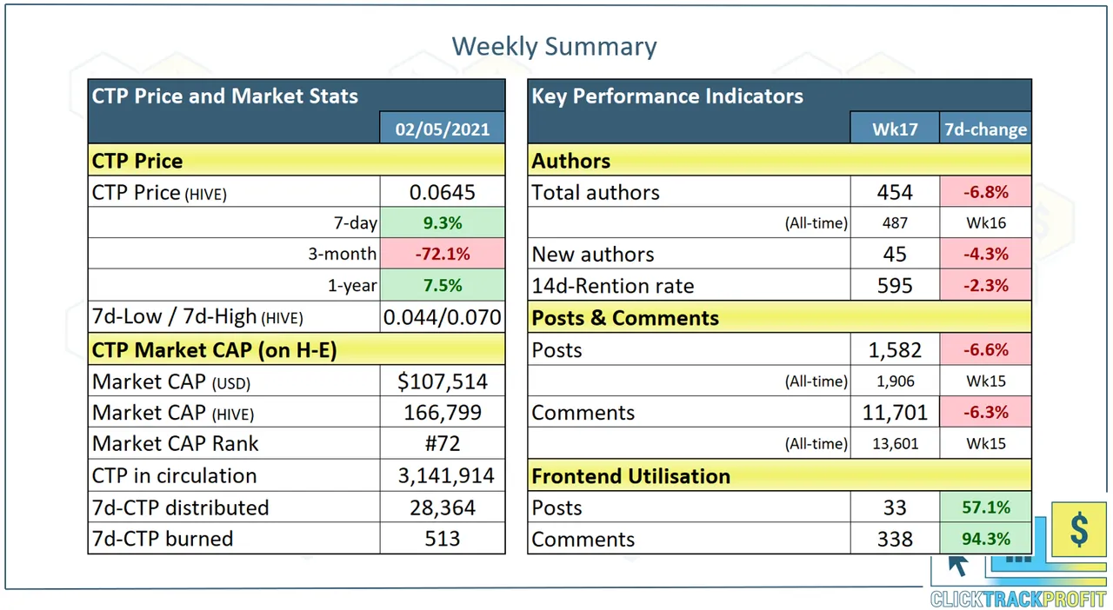Select the 0.0645 CTP price value
Screen dimensions: 1113x610
pyautogui.click(x=443, y=192)
